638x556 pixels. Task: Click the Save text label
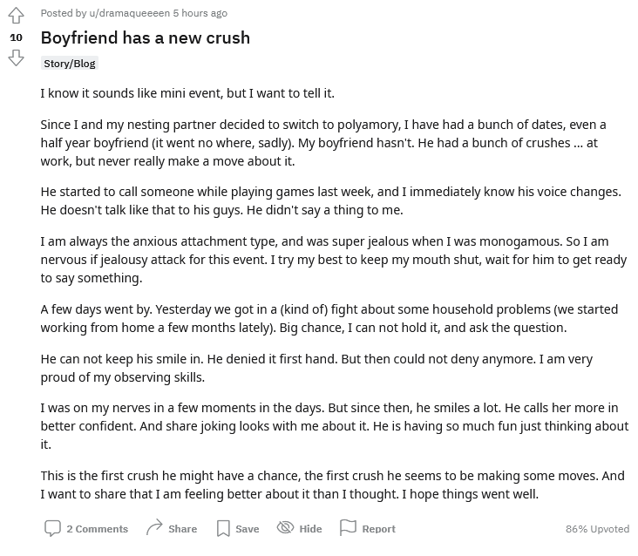click(x=248, y=529)
